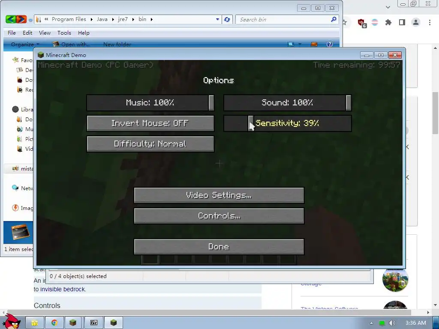Screen dimensions: 439x329
Task: Open the Help menu
Action: [84, 33]
